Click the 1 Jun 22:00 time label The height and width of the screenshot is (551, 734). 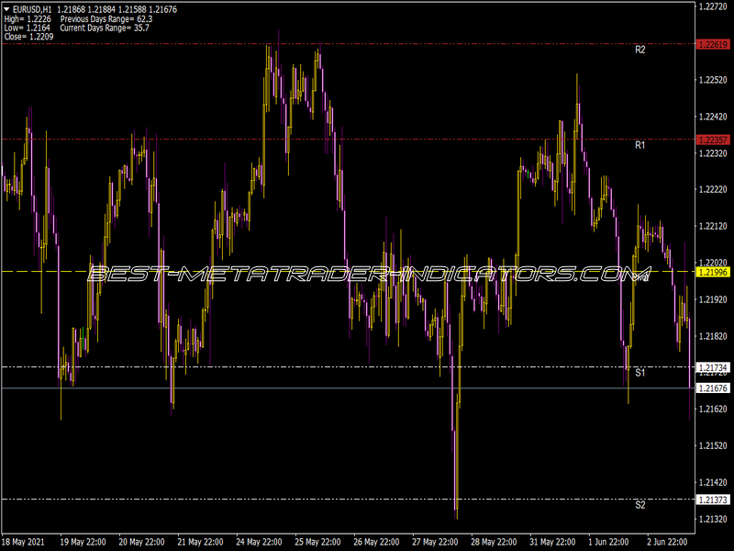609,542
